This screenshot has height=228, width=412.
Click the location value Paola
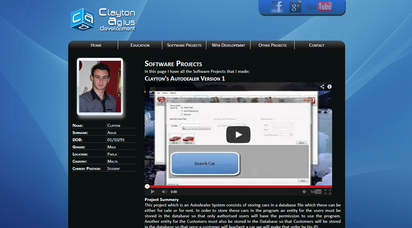(112, 154)
